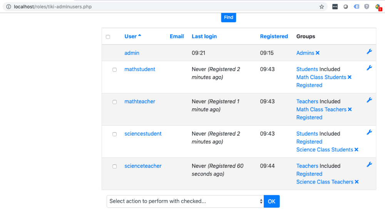Open wrench actions for mathstudent
The width and height of the screenshot is (385, 212).
coord(369,68)
